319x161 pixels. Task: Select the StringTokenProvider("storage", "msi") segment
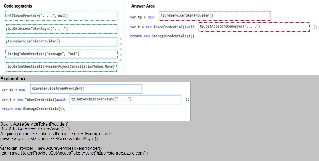point(61,54)
